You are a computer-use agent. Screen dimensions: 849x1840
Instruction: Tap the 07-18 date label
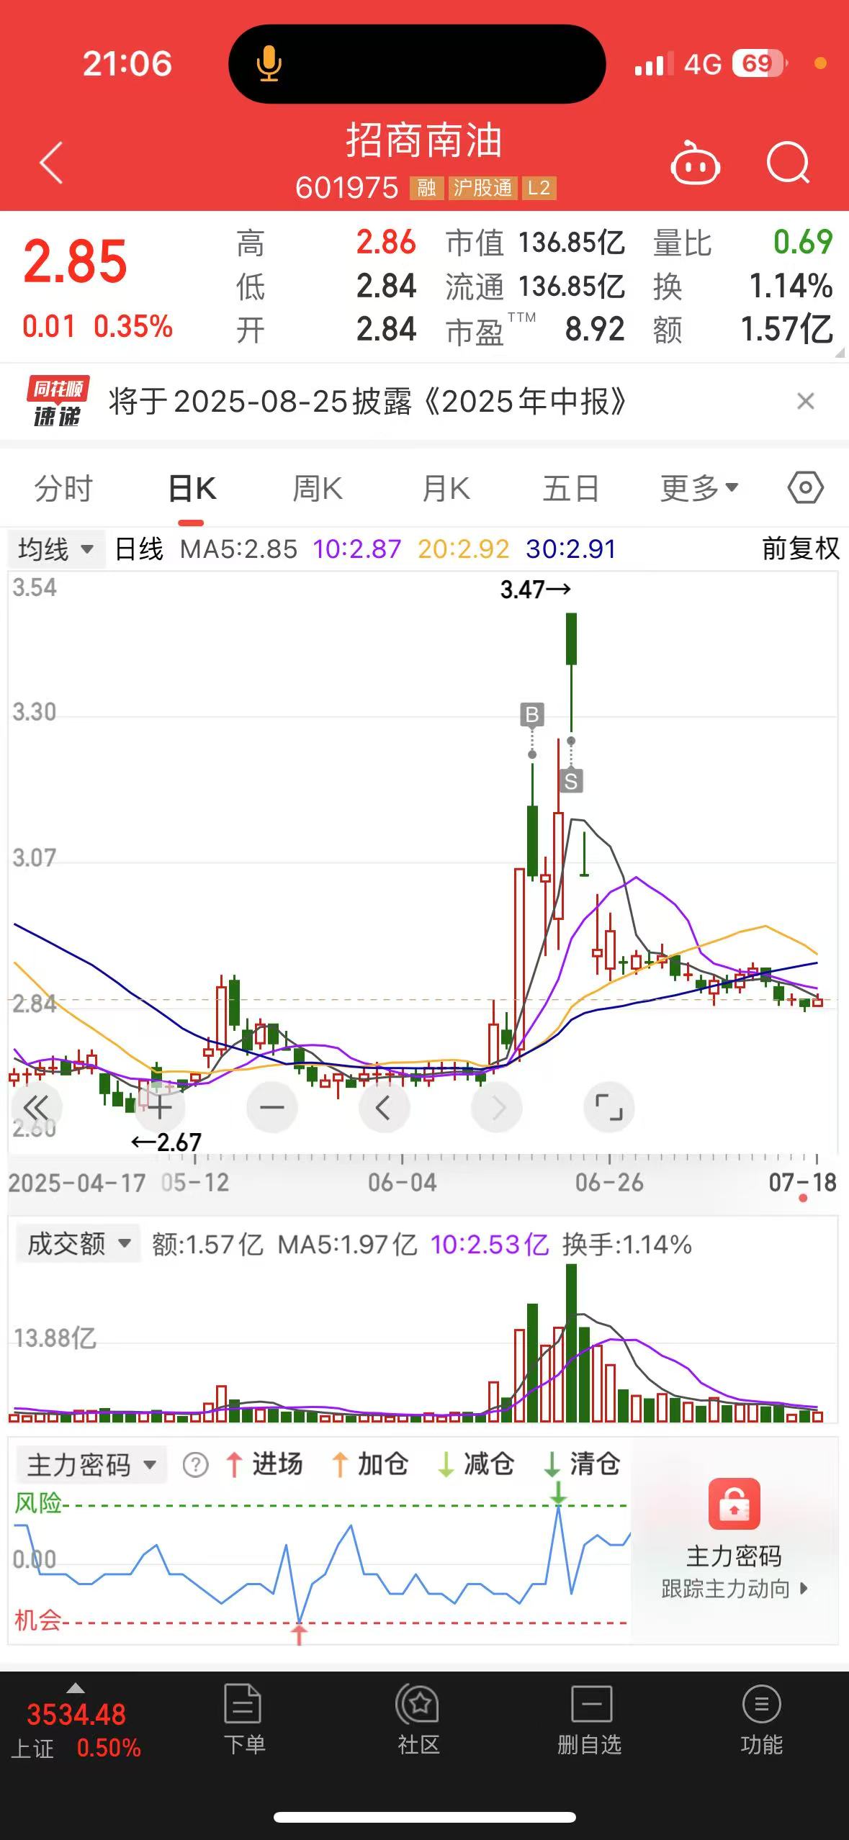[x=802, y=1182]
